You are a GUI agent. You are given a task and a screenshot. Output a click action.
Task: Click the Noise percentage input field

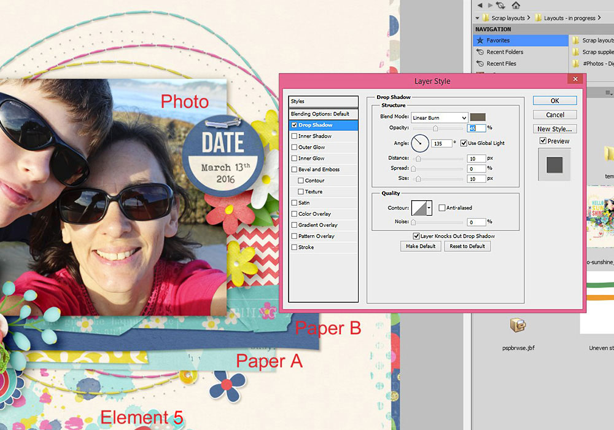pyautogui.click(x=476, y=222)
